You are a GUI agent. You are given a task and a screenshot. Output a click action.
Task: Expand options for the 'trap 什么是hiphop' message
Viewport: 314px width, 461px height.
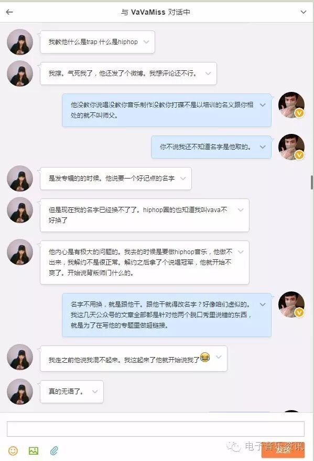(146, 42)
